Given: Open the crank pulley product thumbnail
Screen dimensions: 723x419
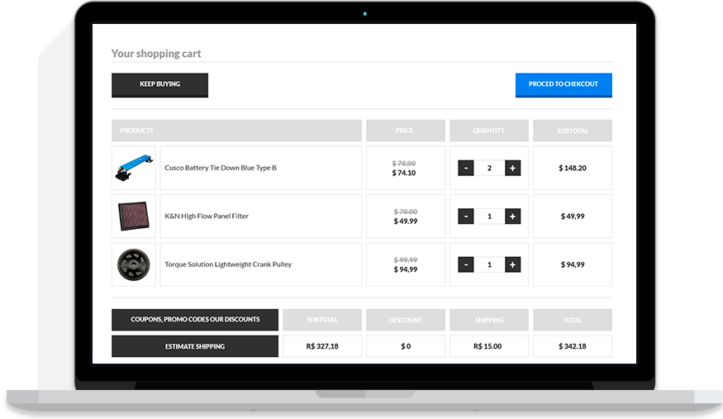Looking at the screenshot, I should coord(134,264).
